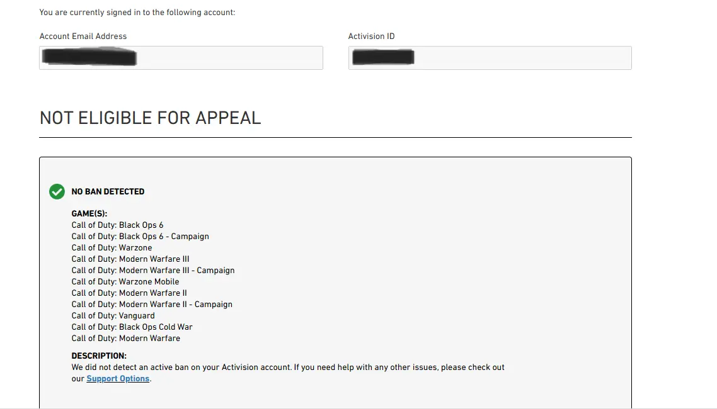717x409 pixels.
Task: Click the DESCRIPTION: label
Action: pyautogui.click(x=99, y=356)
